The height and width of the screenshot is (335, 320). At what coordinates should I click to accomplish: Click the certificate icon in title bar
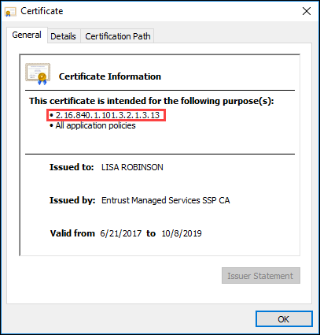tap(11, 12)
